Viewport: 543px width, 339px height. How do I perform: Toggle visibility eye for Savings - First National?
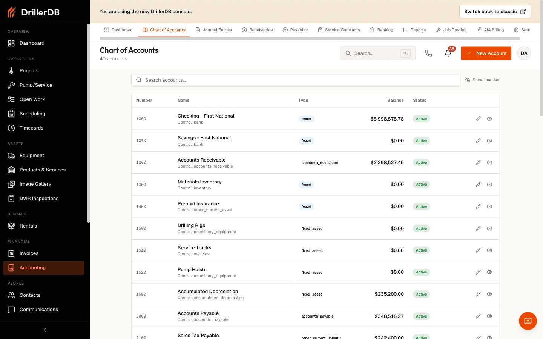coord(489,140)
